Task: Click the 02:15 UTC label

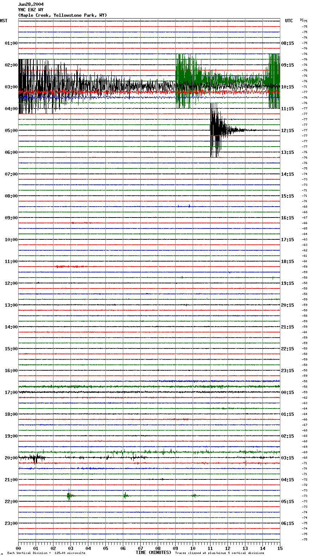Action: (288, 436)
